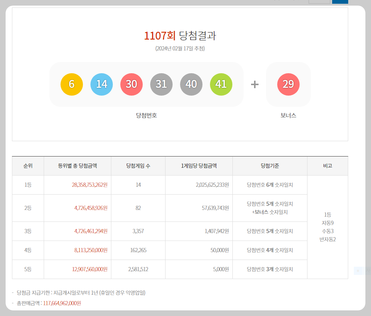Click the blue button at top right

(x=340, y=1)
